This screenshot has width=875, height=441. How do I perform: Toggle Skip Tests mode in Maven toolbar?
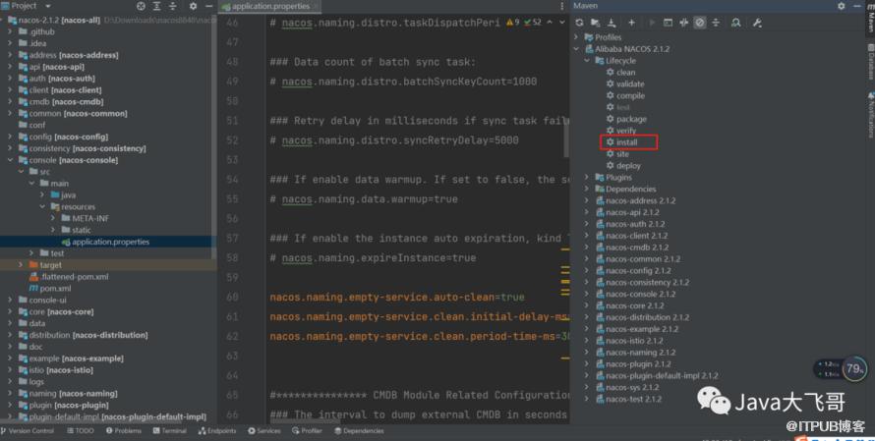click(700, 22)
